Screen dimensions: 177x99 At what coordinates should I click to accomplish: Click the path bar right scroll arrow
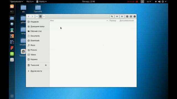tap(44, 16)
